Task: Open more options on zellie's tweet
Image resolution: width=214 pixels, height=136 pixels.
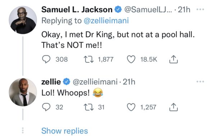Action: (x=200, y=82)
